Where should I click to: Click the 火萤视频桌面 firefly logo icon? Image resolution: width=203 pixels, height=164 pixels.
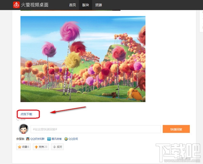[16, 5]
